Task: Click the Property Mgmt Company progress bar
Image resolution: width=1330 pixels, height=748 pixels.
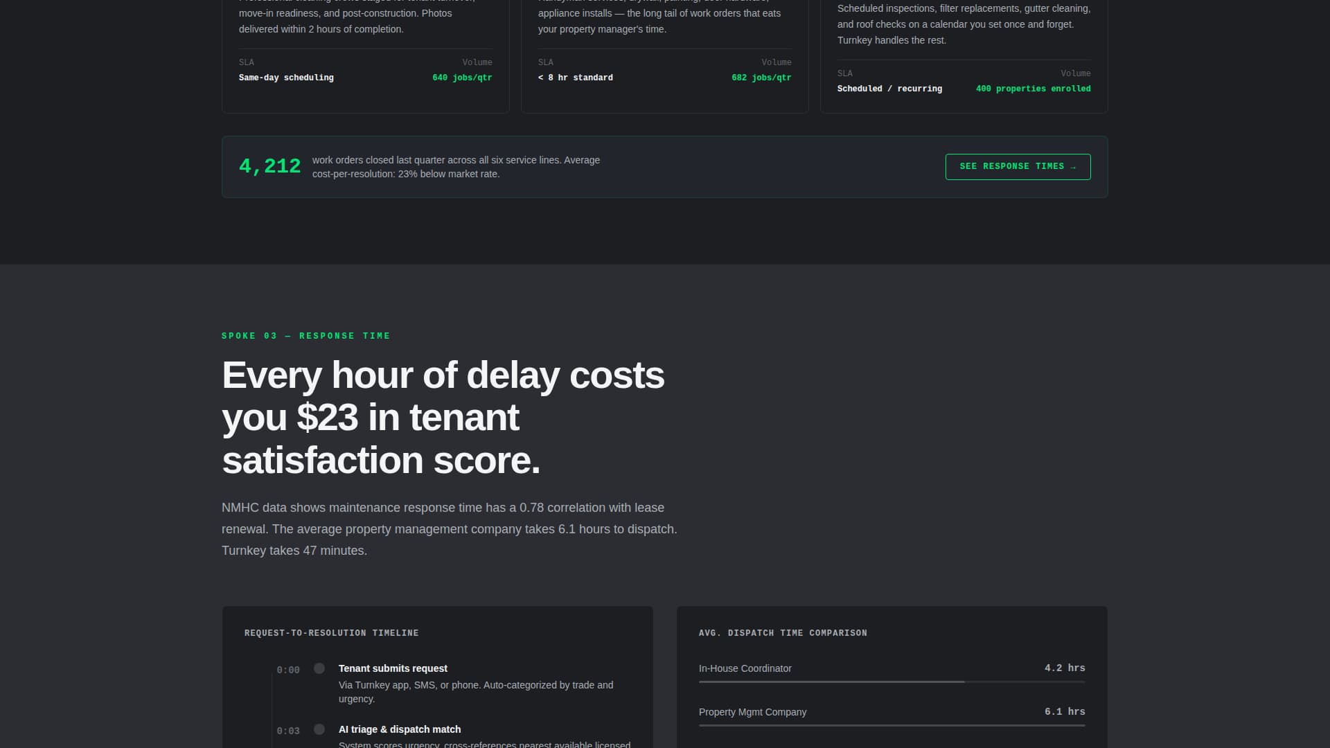Action: (892, 726)
